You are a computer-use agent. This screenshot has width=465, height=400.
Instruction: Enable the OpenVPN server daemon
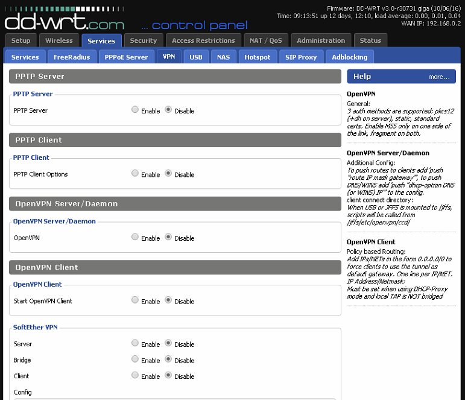pos(135,237)
